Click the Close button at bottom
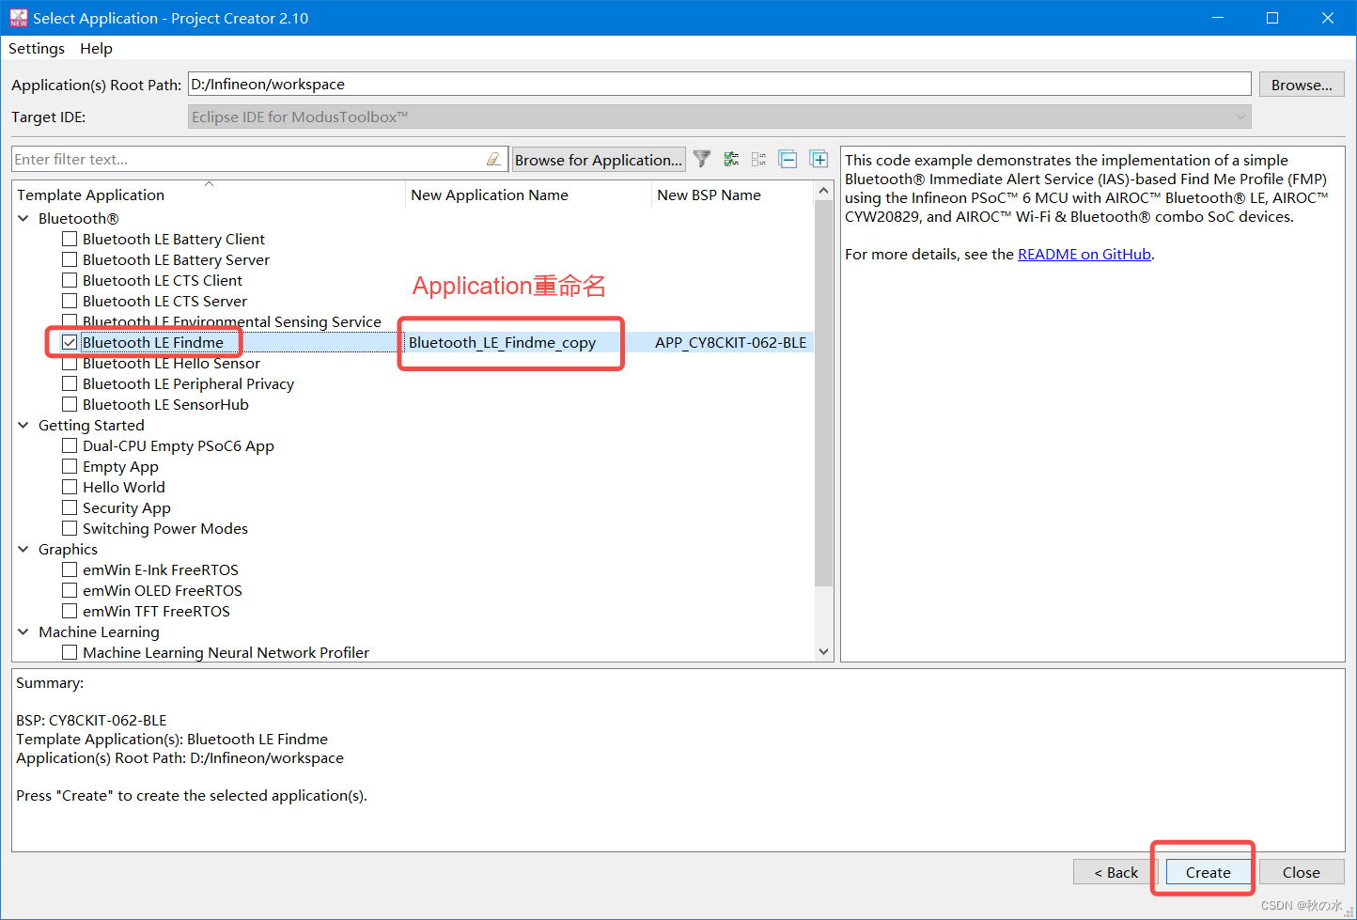Image resolution: width=1357 pixels, height=920 pixels. click(1302, 872)
